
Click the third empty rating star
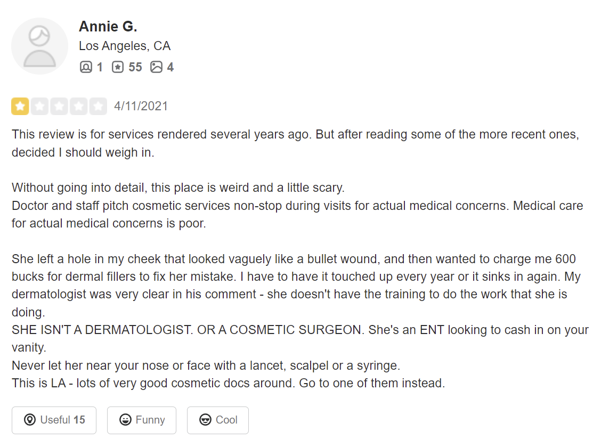coord(59,106)
